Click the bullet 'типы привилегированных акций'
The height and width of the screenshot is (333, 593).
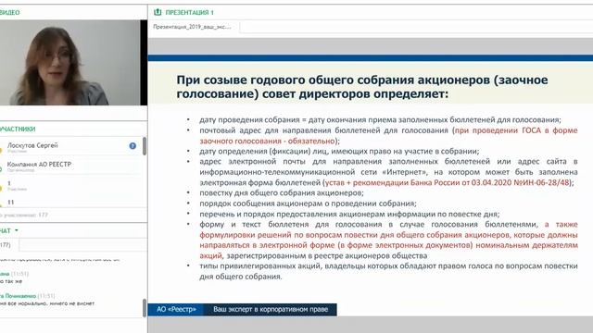(388, 271)
